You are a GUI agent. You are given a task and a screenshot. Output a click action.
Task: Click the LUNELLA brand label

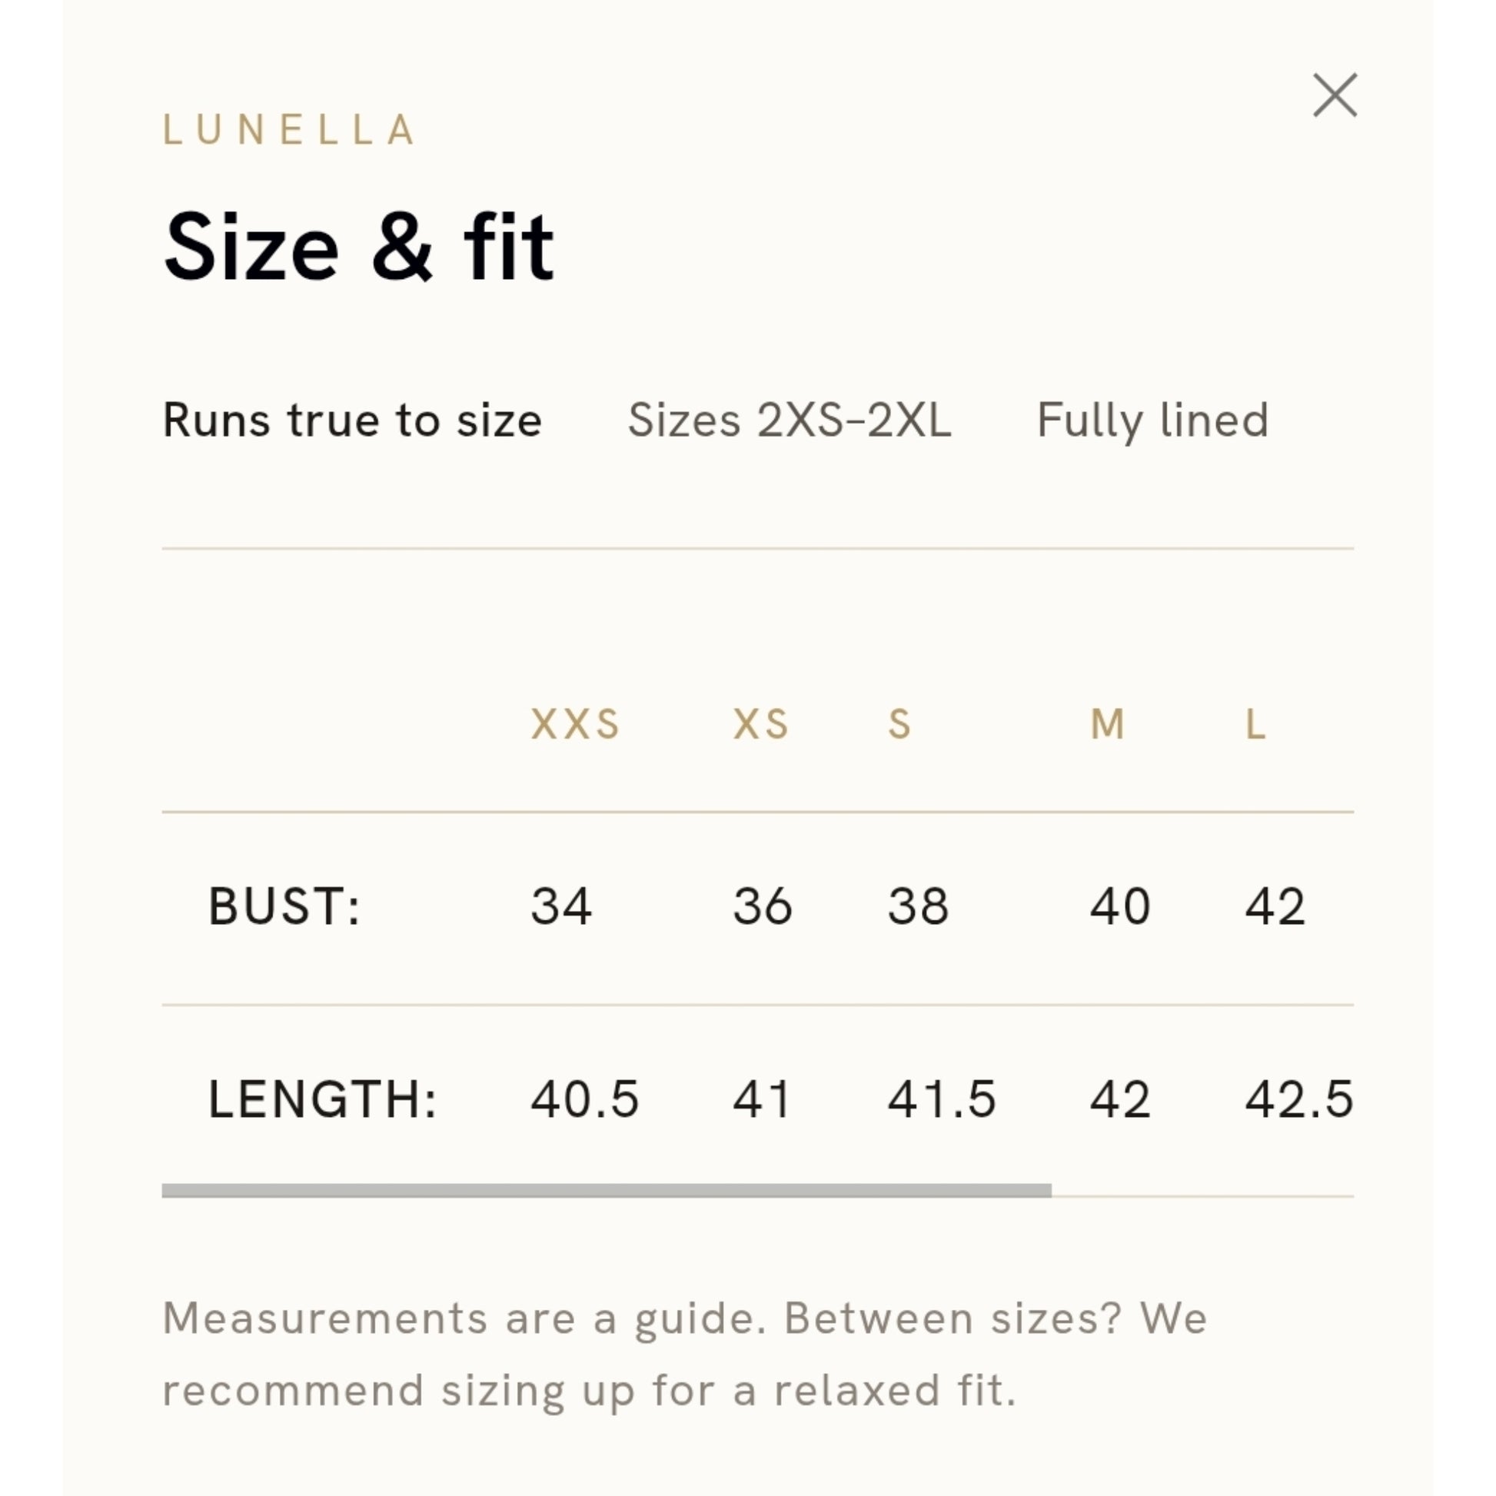pos(289,129)
